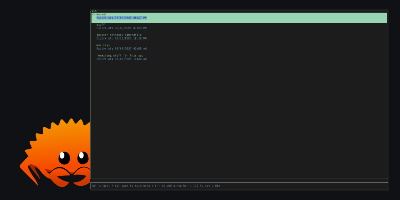Click the '(q) to quit' hint
Viewport: 400px width, 200px height.
[102, 186]
